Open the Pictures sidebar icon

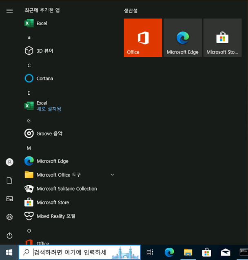point(9,199)
